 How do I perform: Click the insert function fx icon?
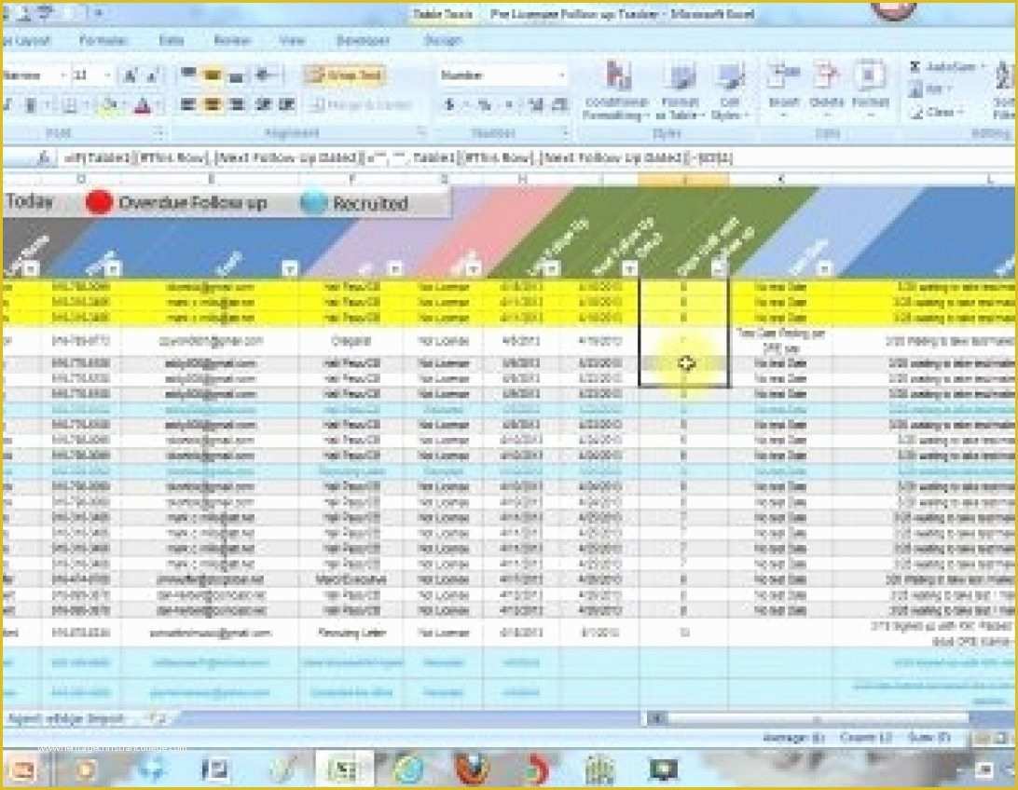44,157
